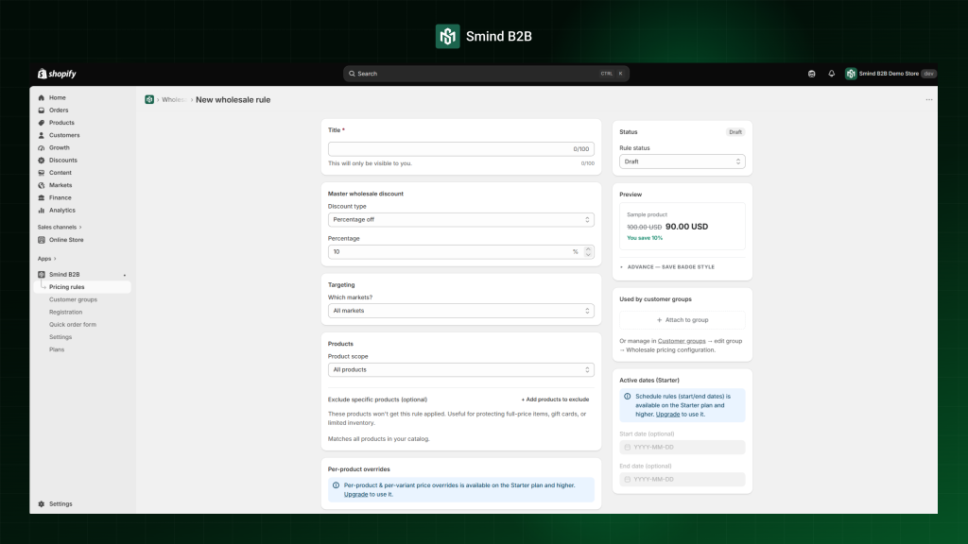The image size is (968, 544).
Task: Open Customer groups in sidebar
Action: 73,299
